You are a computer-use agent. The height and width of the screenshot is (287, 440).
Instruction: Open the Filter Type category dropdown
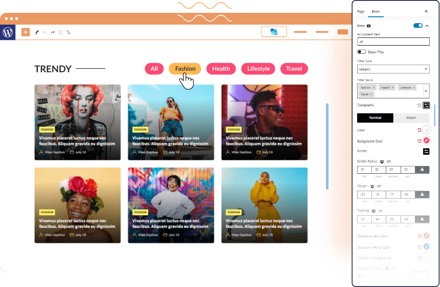pyautogui.click(x=393, y=69)
